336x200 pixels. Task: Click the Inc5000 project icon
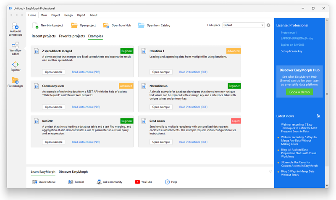(37, 121)
